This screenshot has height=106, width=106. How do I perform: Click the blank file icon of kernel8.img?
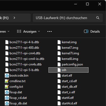click(x=59, y=59)
